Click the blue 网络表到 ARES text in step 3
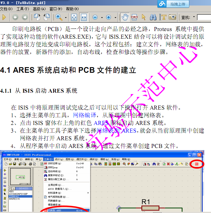Viewport: 211px width, 213px height. coord(117,131)
